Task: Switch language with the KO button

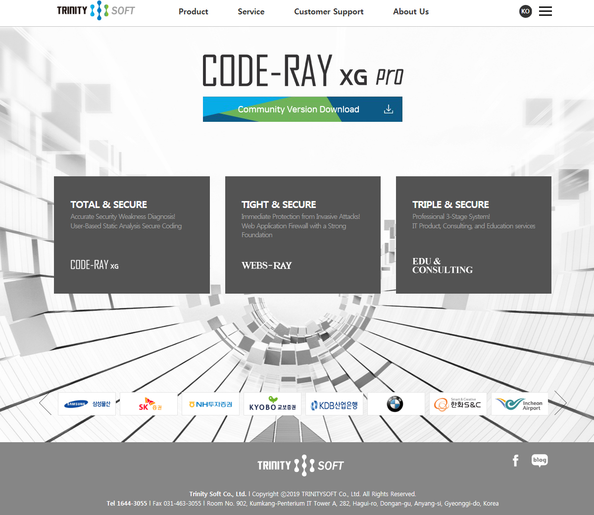Action: 526,11
